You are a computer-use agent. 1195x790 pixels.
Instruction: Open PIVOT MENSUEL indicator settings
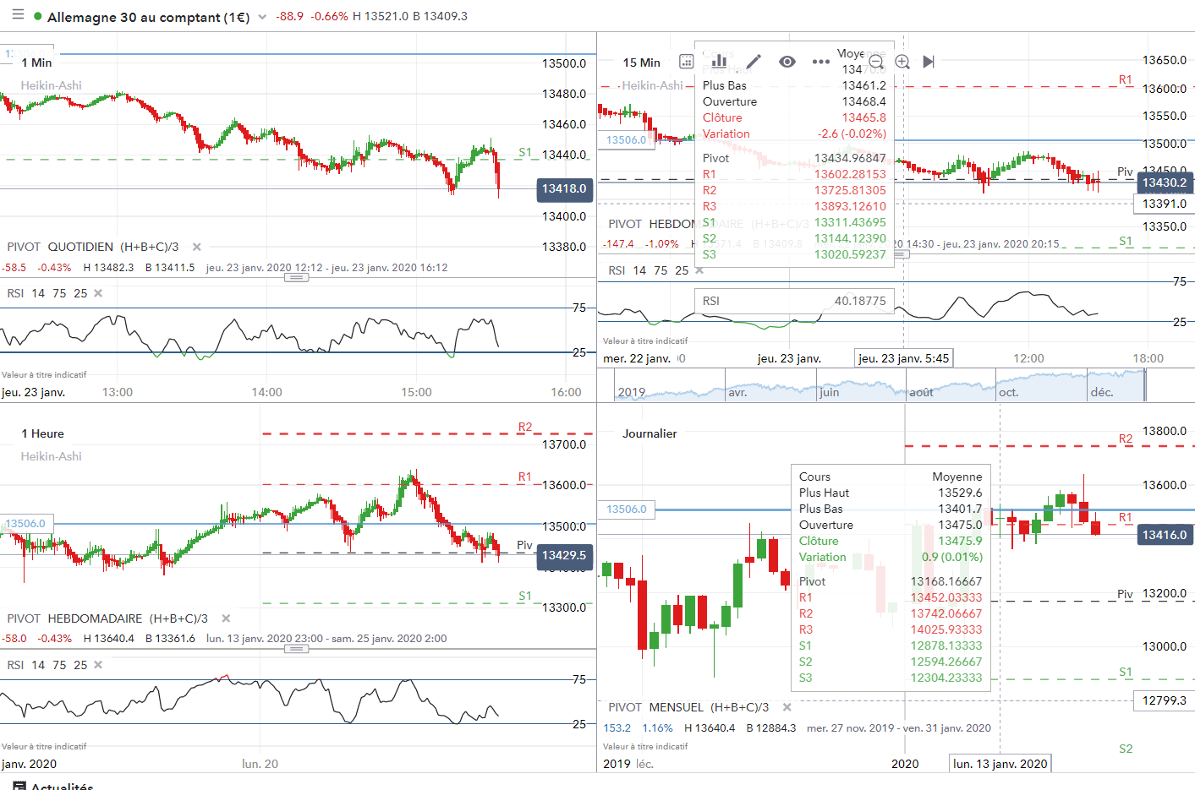pyautogui.click(x=688, y=707)
